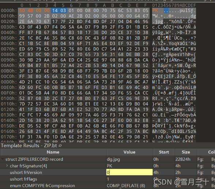Select byte 2E in row 0020h
The image size is (215, 189).
[22, 22]
